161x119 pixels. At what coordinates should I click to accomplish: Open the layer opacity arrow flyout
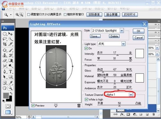157,47
